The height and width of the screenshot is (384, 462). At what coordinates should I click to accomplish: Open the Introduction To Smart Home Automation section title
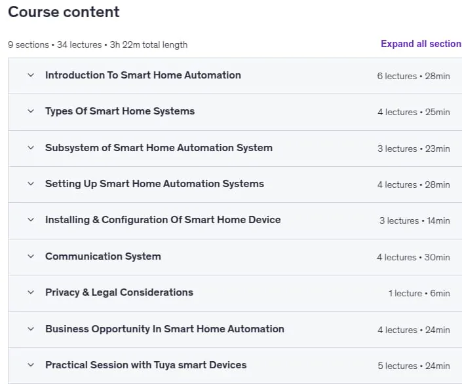tap(143, 75)
